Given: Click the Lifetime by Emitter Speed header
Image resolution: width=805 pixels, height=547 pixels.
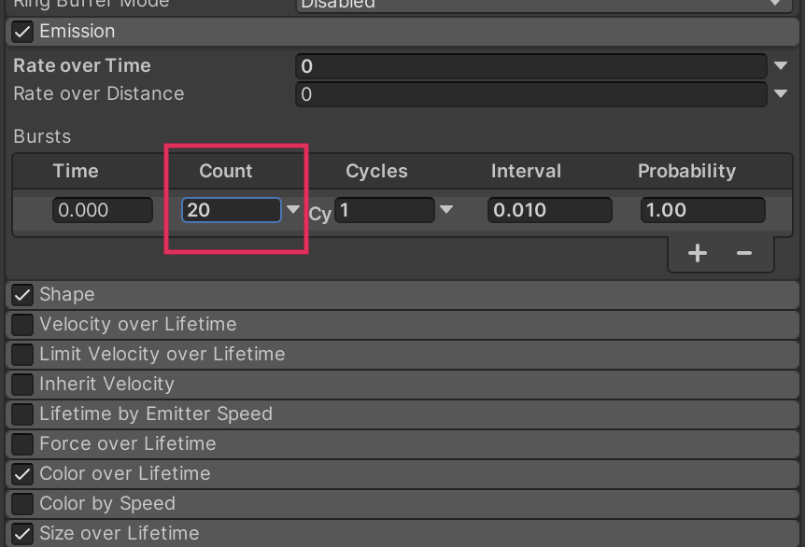Looking at the screenshot, I should [x=156, y=414].
